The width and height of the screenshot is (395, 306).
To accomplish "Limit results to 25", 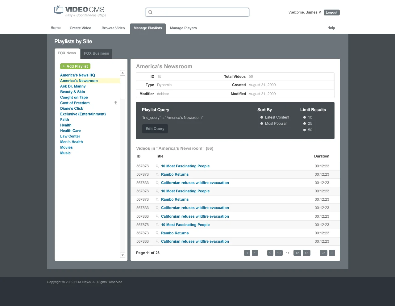I will [x=305, y=124].
